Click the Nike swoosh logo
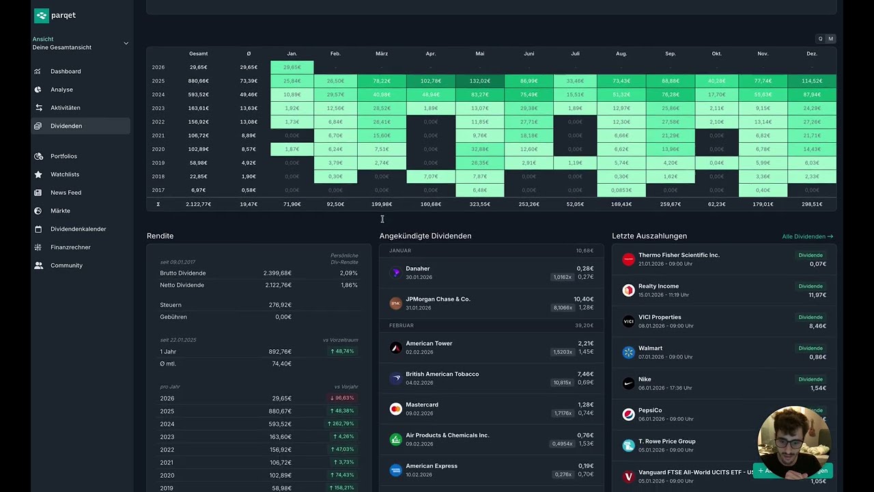Image resolution: width=874 pixels, height=492 pixels. [628, 383]
